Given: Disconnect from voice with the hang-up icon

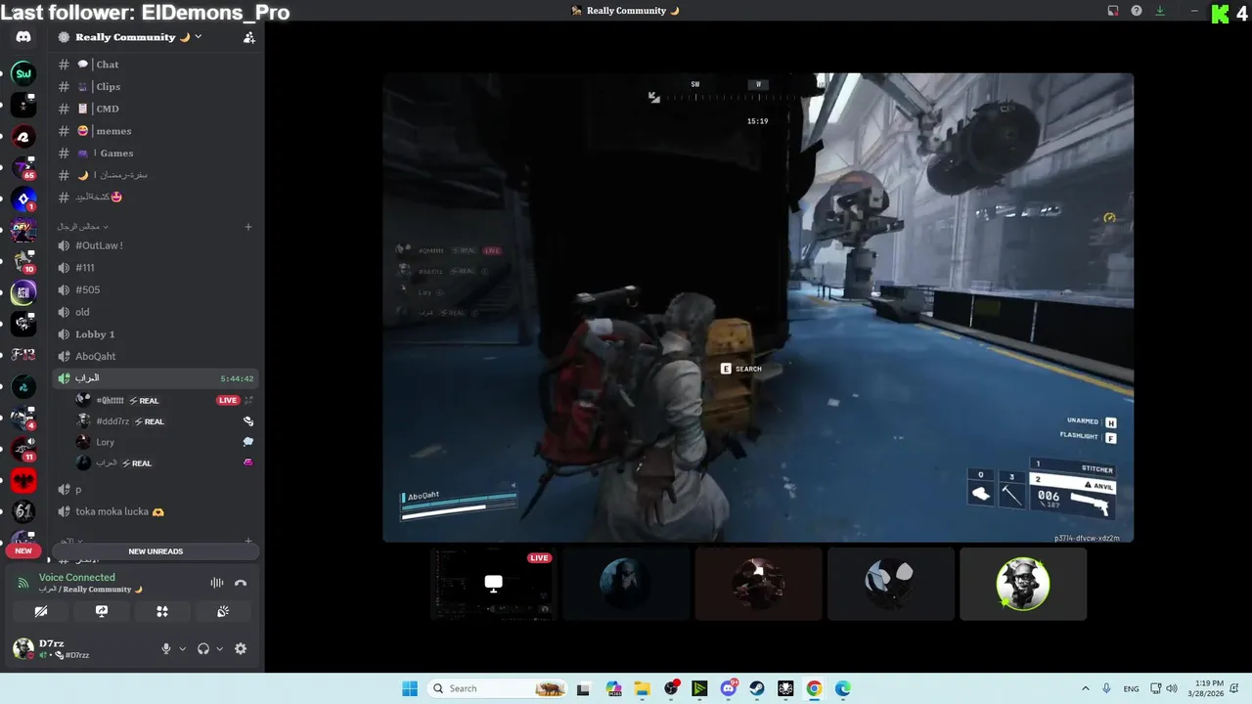Looking at the screenshot, I should click(x=241, y=583).
